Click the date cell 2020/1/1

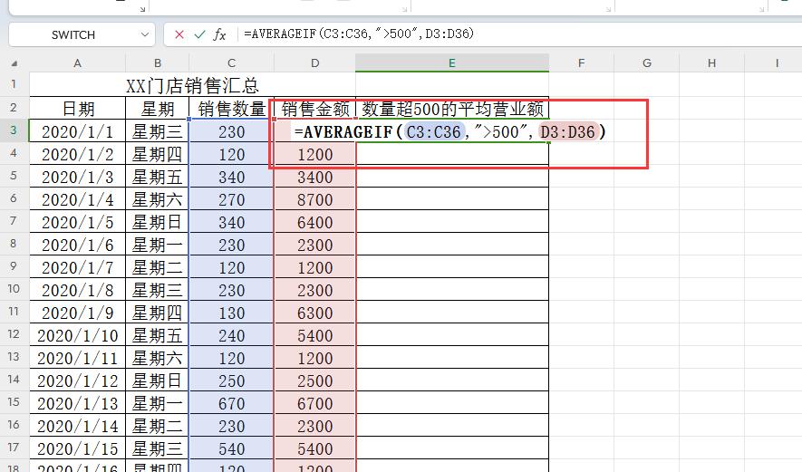coord(78,131)
